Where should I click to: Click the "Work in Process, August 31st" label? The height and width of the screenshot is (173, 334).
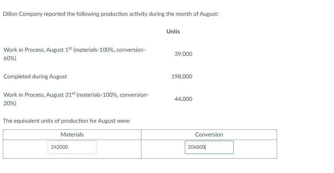point(40,95)
